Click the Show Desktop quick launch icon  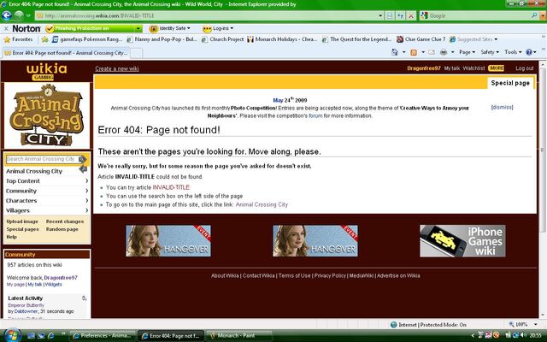[31, 336]
